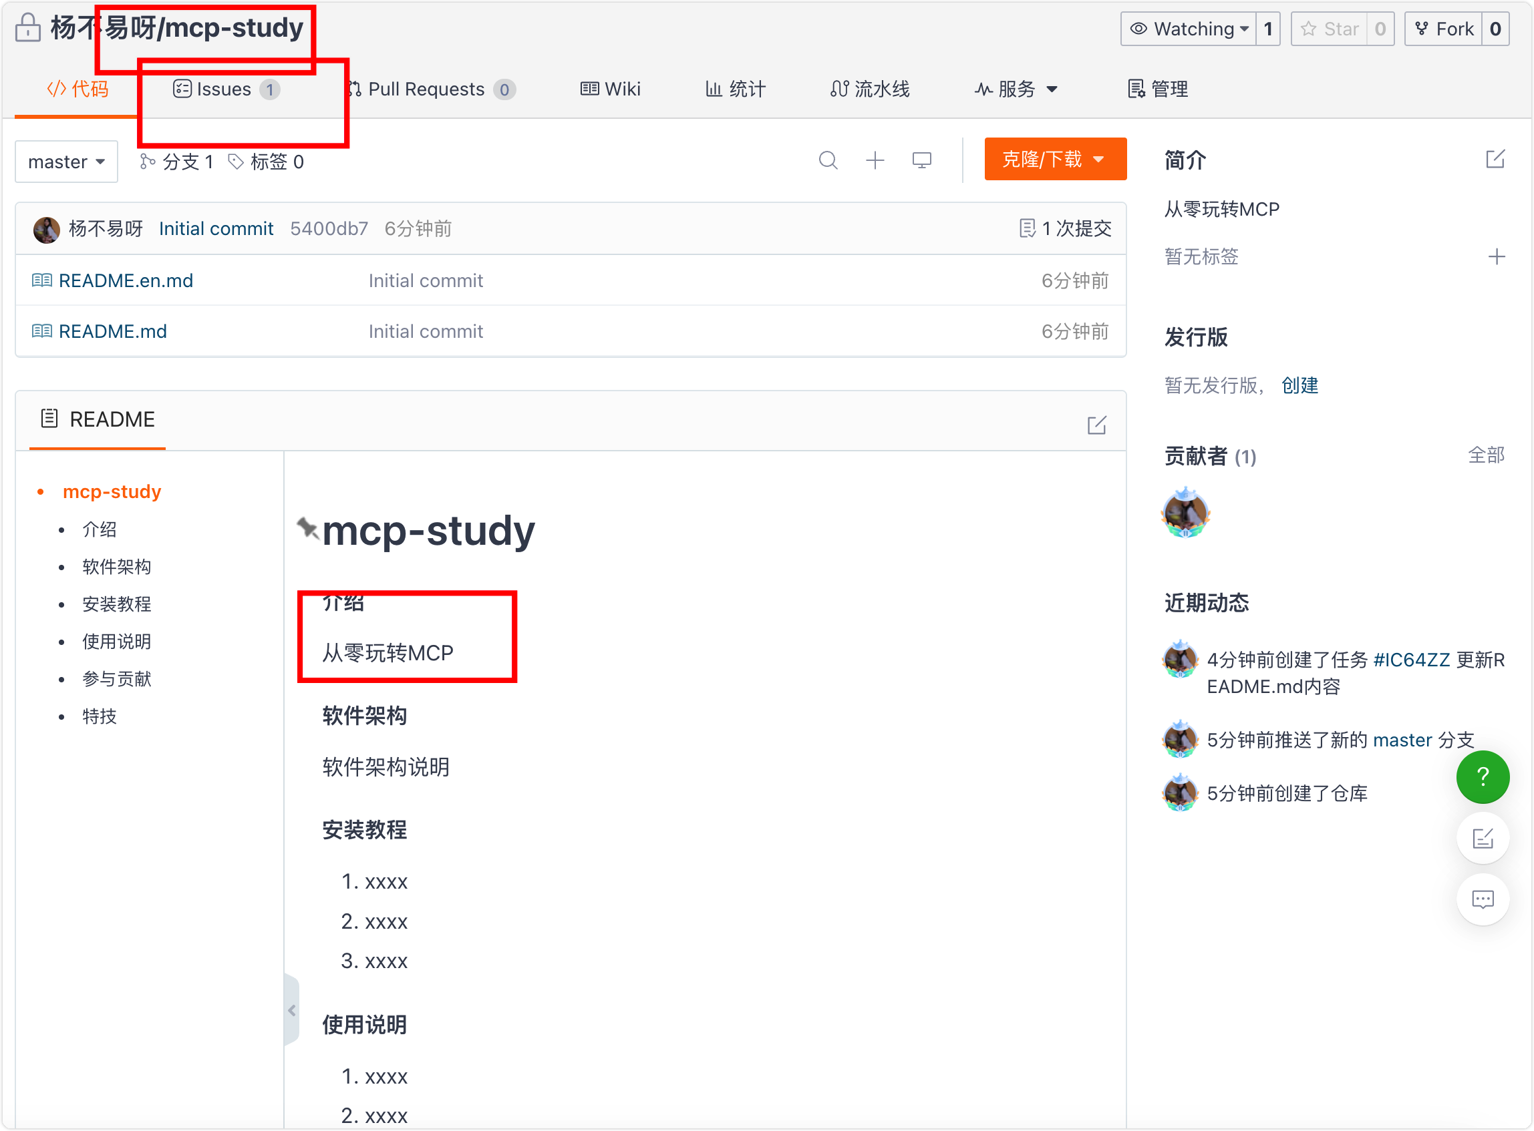Open the floating chat message icon
1534x1131 pixels.
pos(1482,899)
